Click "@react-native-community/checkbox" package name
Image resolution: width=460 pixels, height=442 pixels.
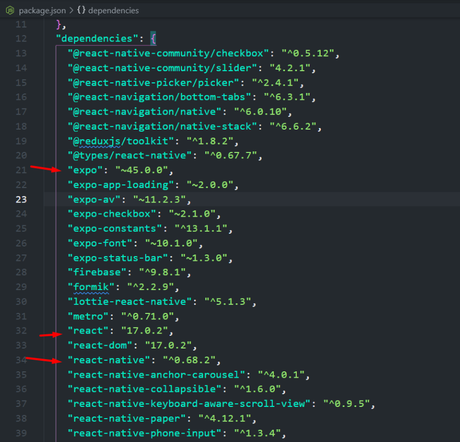(x=168, y=53)
